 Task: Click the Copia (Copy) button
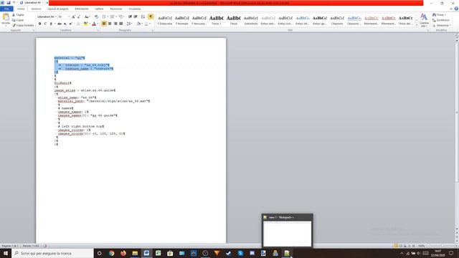pyautogui.click(x=18, y=20)
